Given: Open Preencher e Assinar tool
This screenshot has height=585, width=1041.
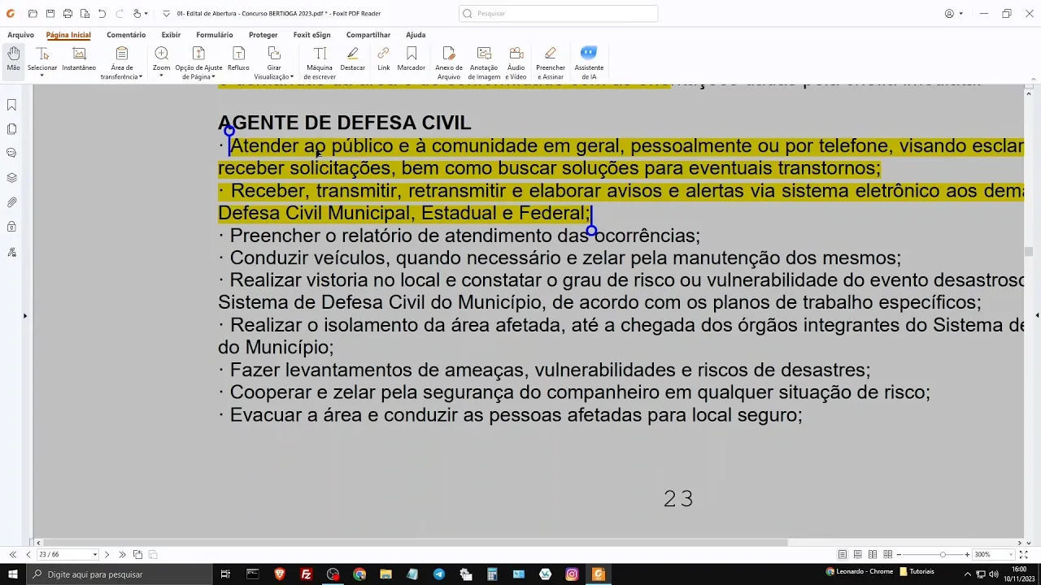Looking at the screenshot, I should coord(551,63).
